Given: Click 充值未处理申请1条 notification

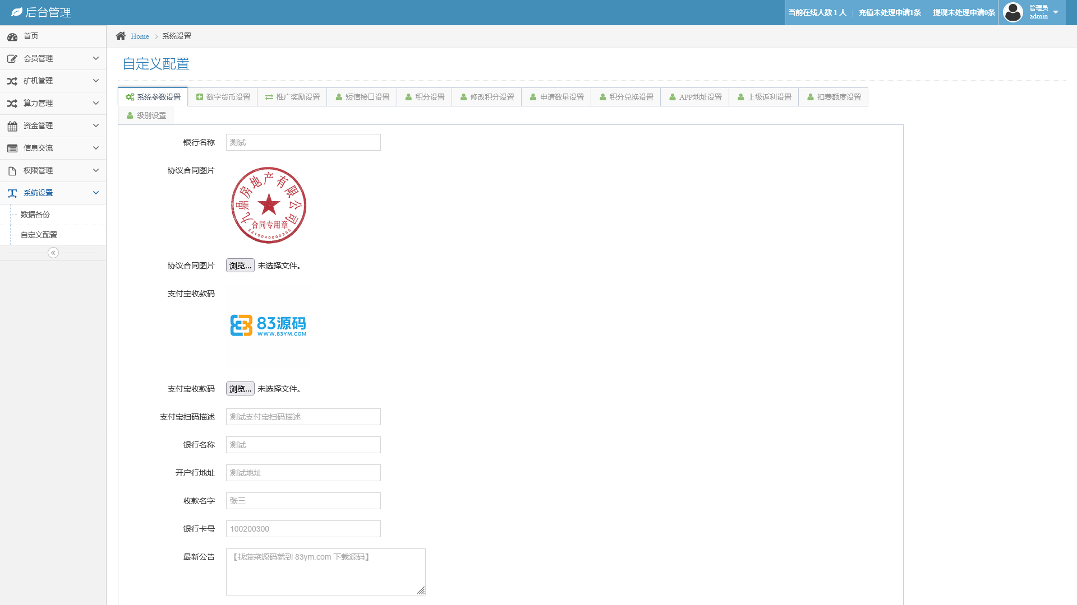Looking at the screenshot, I should point(890,12).
